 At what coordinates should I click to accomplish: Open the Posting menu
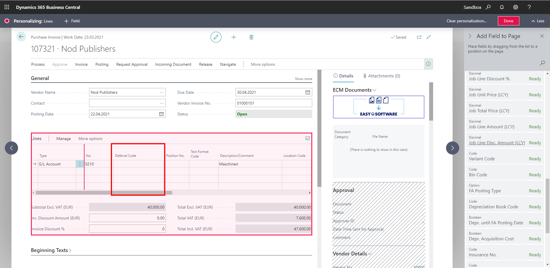(102, 64)
